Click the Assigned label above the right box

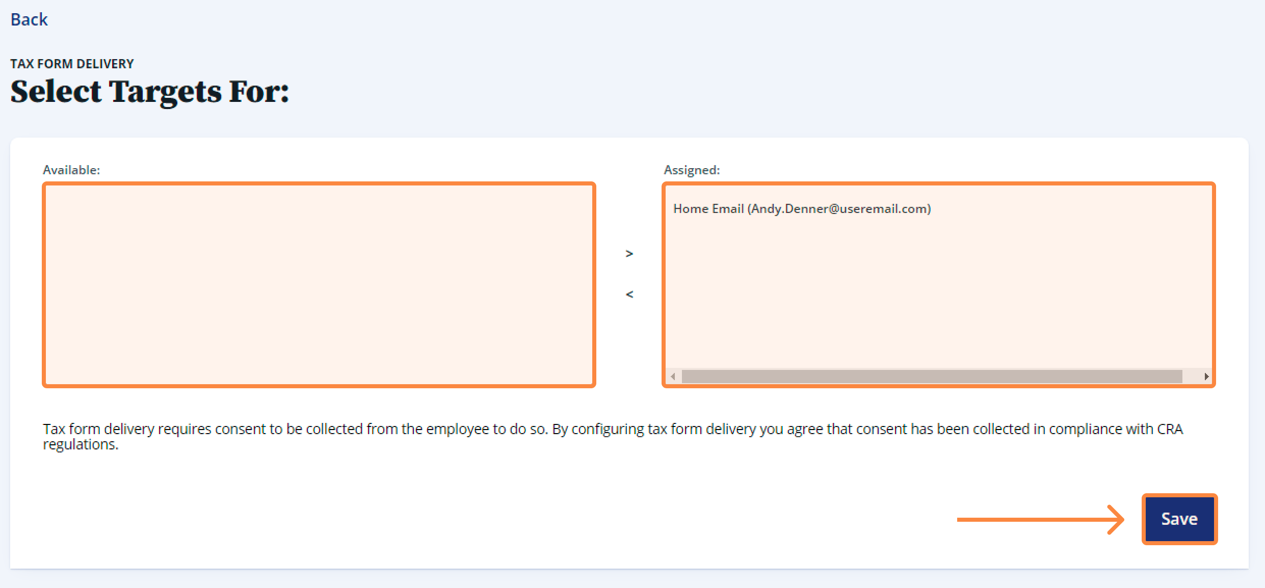coord(692,170)
